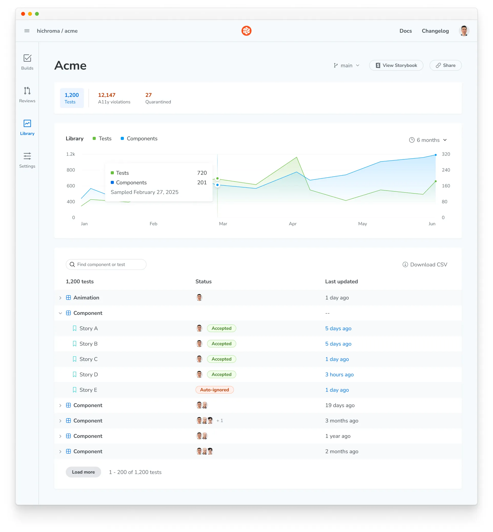Click the Story E bookmark icon
The width and height of the screenshot is (493, 532).
(75, 390)
